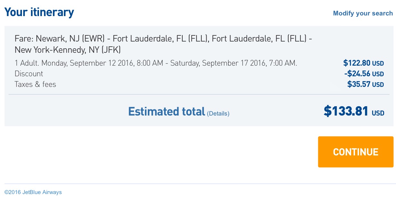Click the Discount row label
The height and width of the screenshot is (223, 396).
[x=29, y=74]
